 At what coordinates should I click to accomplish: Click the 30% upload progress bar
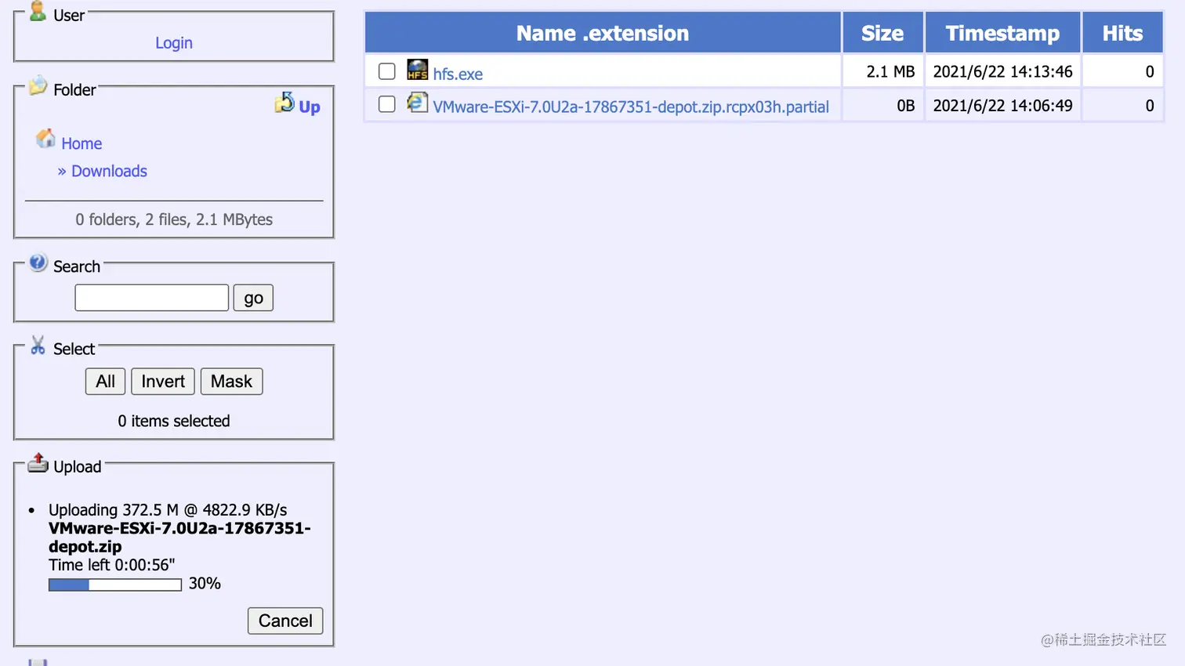115,585
